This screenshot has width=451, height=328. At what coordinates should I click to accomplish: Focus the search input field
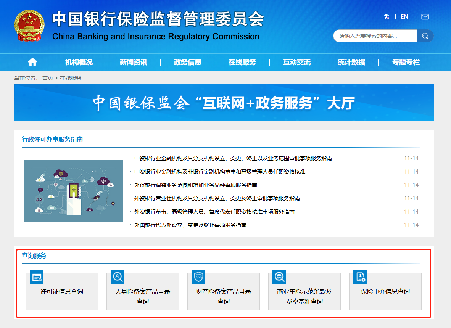tap(375, 36)
